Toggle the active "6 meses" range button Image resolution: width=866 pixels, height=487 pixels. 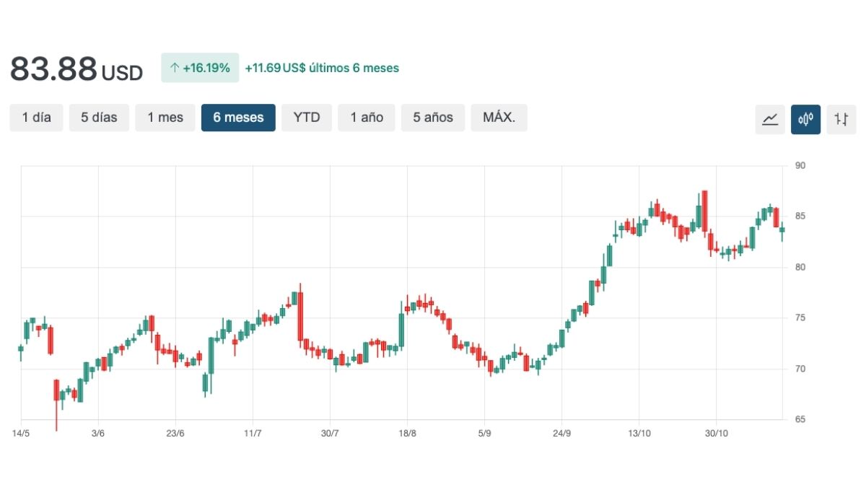click(x=238, y=117)
